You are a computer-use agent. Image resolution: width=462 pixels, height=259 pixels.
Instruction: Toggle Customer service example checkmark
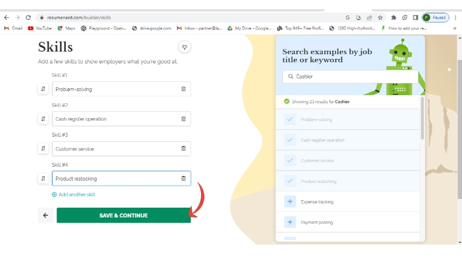point(290,160)
